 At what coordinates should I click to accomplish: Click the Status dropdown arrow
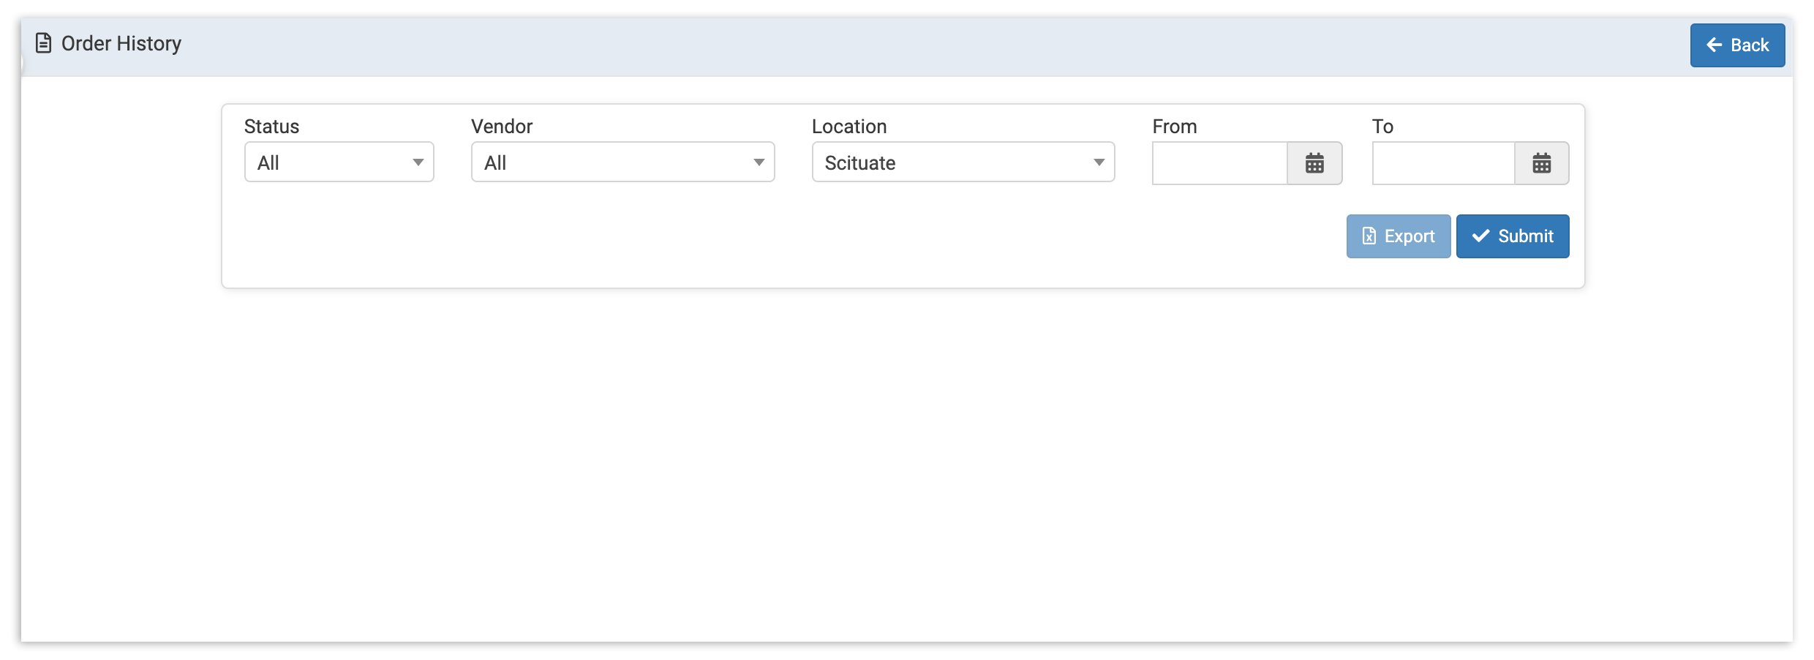(x=418, y=162)
